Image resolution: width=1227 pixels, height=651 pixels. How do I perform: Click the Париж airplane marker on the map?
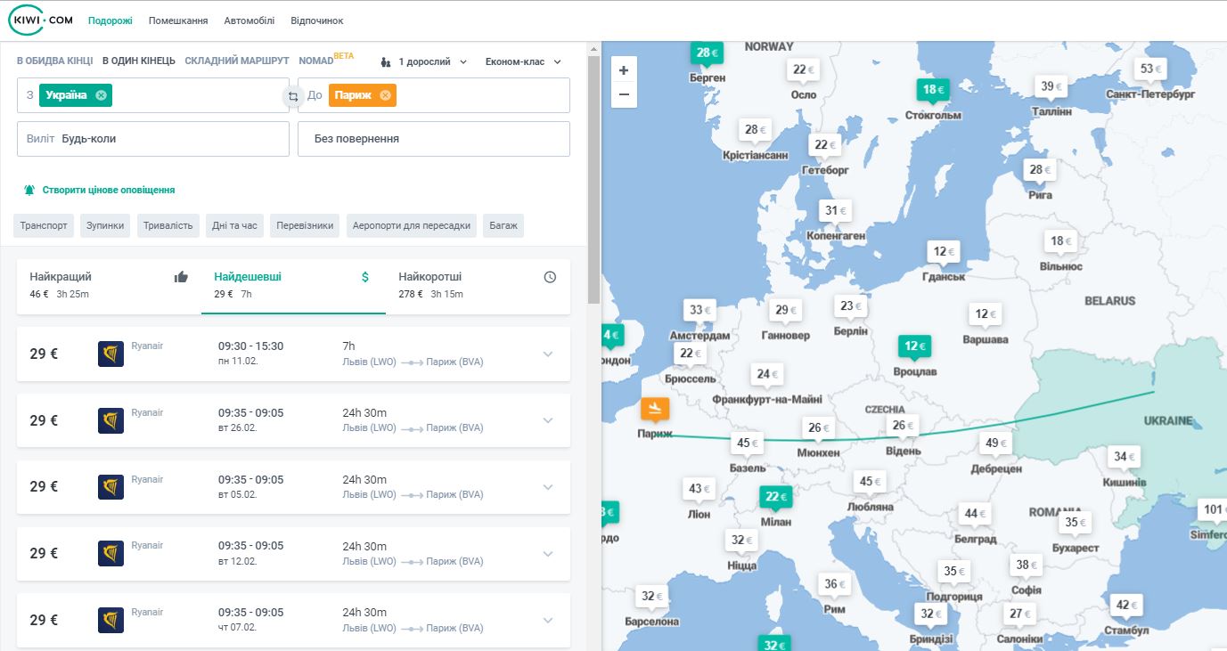click(655, 408)
